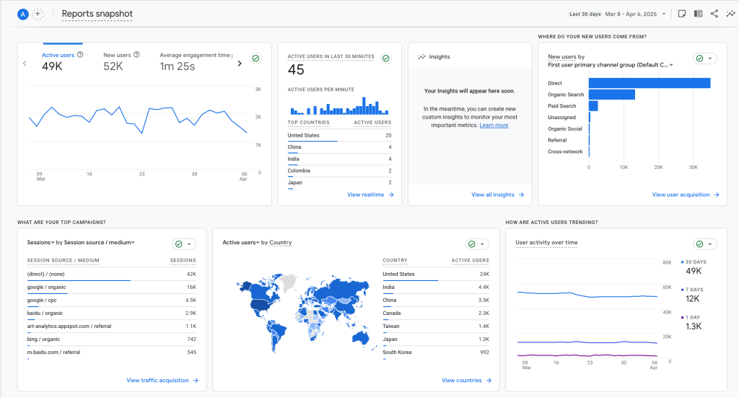Click the Insights sparkline icon in top toolbar
The height and width of the screenshot is (398, 739).
pyautogui.click(x=730, y=14)
